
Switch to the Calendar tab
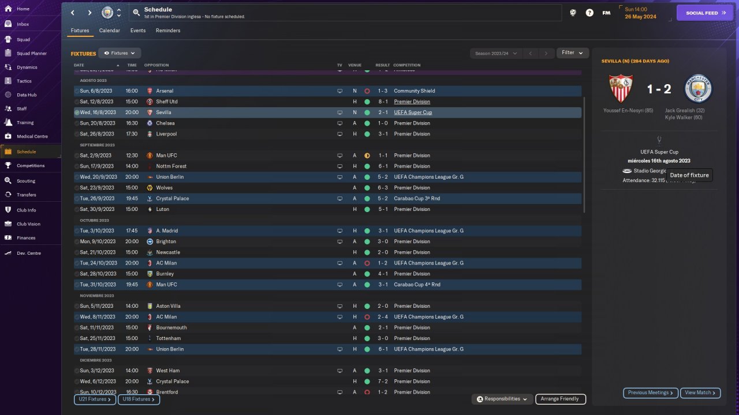coord(110,31)
